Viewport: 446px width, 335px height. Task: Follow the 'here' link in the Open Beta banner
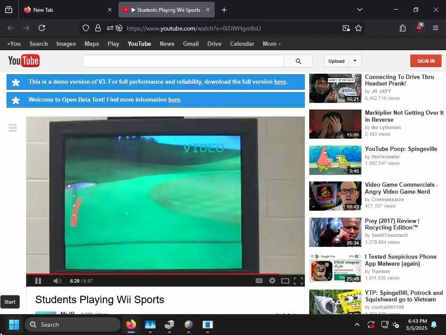coord(174,100)
